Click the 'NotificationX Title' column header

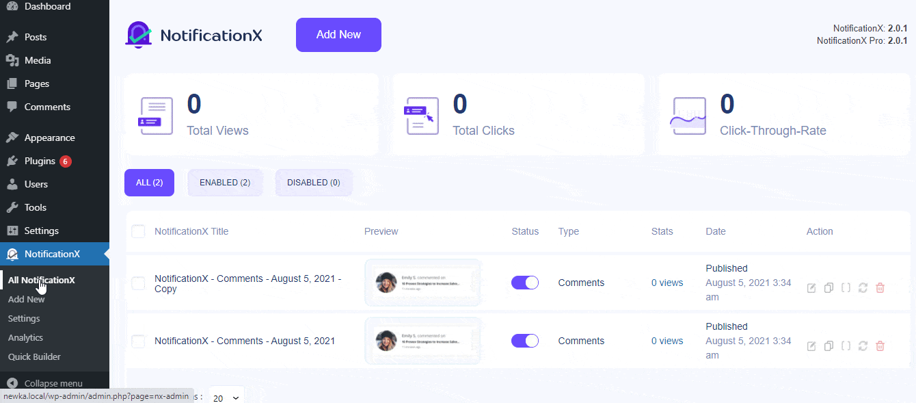[x=191, y=231]
